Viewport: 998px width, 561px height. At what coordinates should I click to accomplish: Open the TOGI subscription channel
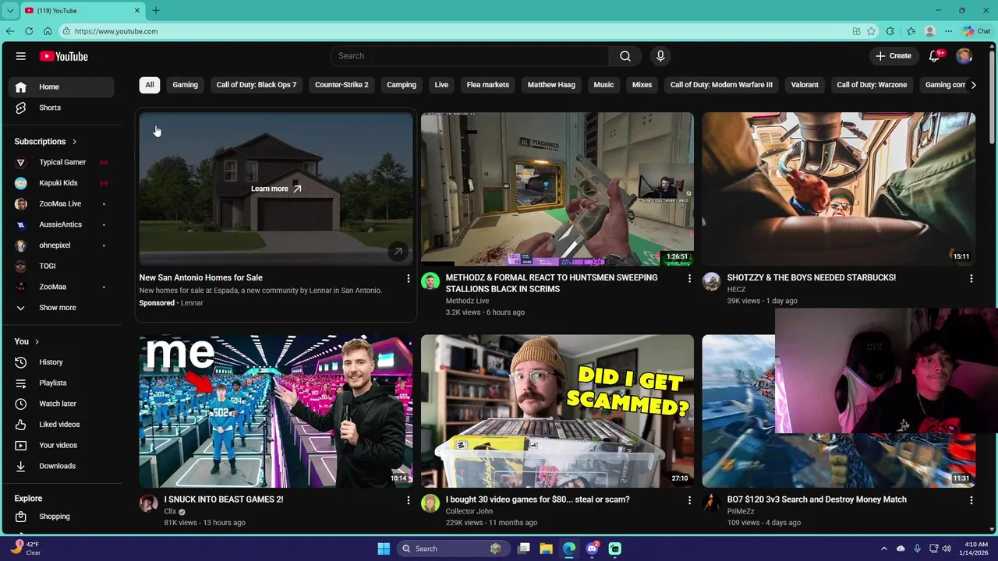click(62, 266)
